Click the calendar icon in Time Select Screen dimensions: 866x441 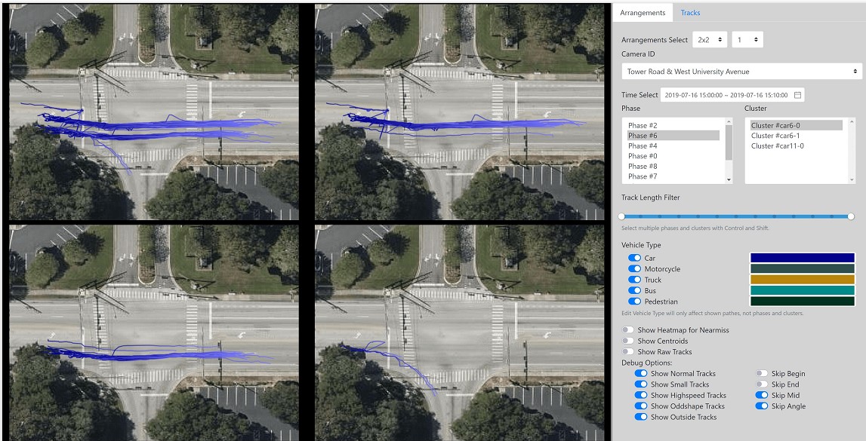click(797, 95)
